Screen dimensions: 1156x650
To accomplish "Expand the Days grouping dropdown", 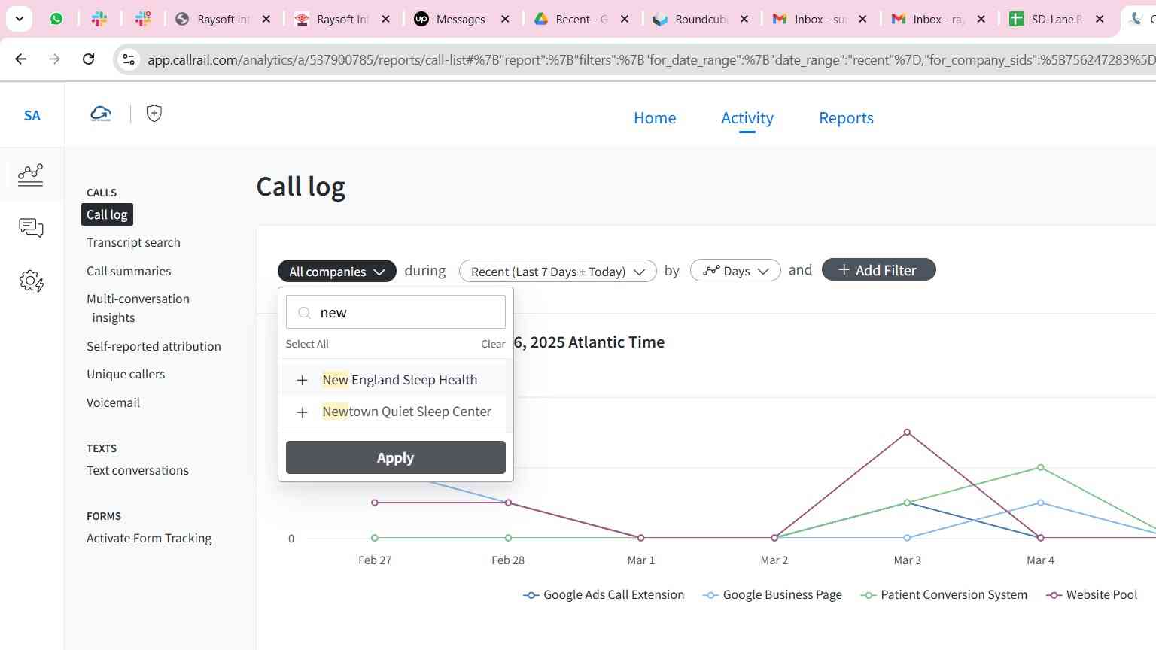I will [735, 271].
